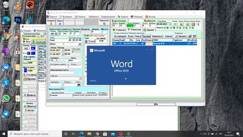Open the Портье menu
The image size is (243, 137).
click(x=52, y=17)
